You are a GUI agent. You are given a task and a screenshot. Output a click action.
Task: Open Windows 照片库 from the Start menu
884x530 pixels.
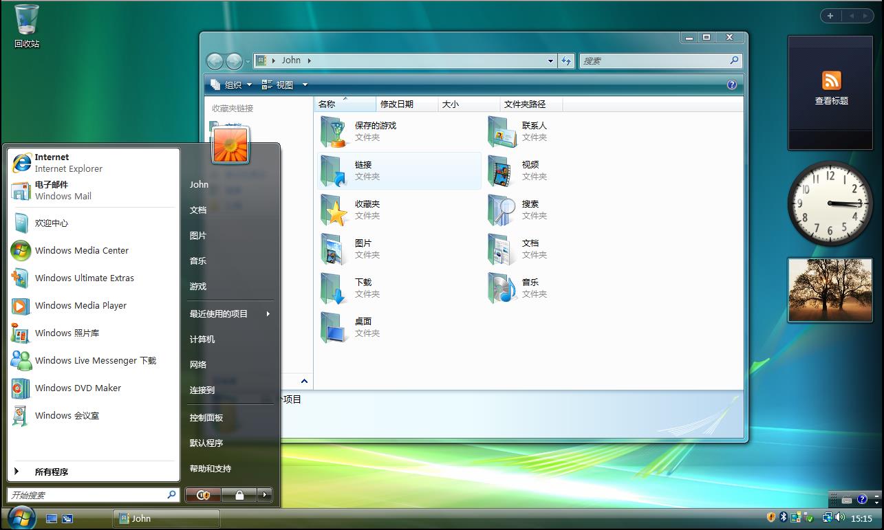67,333
